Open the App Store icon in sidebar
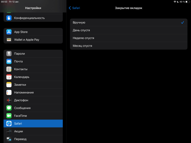The width and height of the screenshot is (191, 143). pyautogui.click(x=9, y=32)
